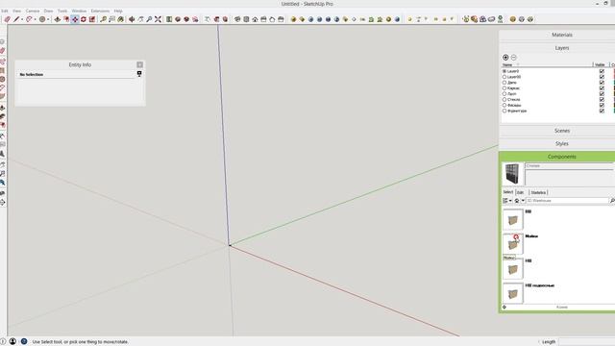
Task: Open the Draw menu
Action: (48, 11)
